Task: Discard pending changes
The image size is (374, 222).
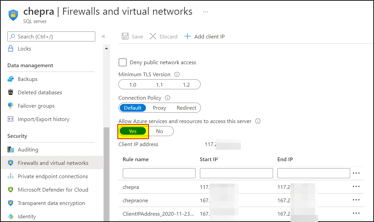Action: (163, 36)
